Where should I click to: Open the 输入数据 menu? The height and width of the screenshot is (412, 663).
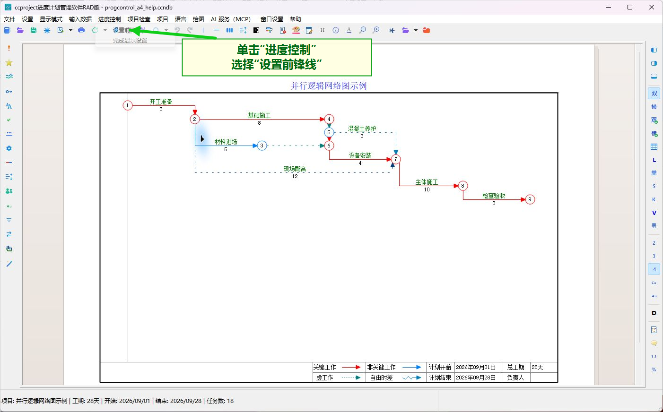coord(80,19)
